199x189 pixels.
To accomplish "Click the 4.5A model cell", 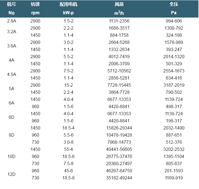I will (11, 74).
